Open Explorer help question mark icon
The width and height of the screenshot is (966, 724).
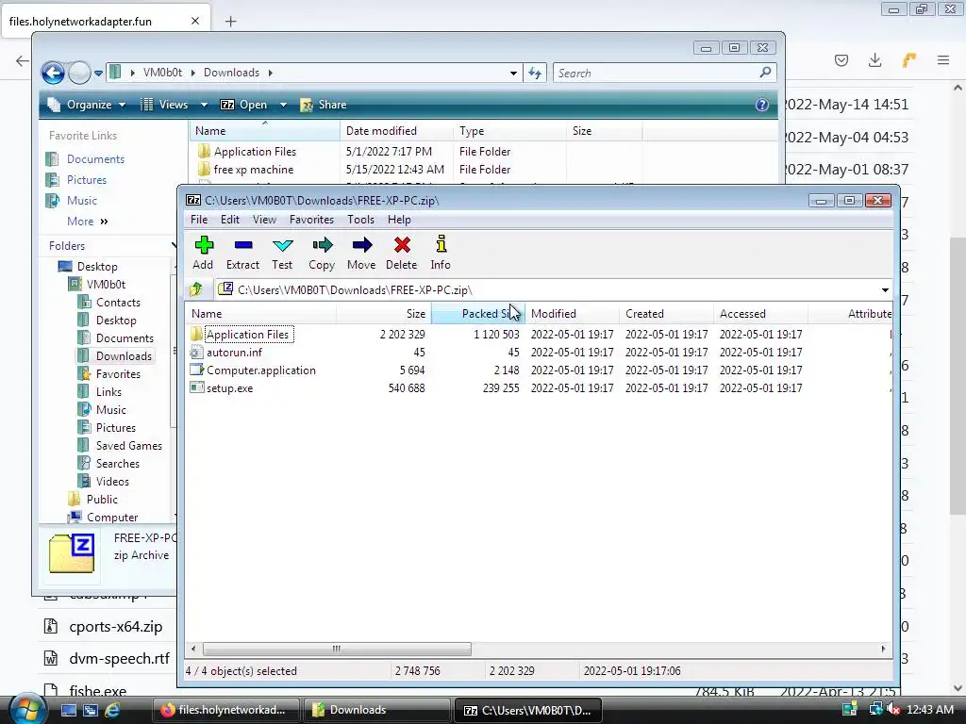[x=762, y=105]
